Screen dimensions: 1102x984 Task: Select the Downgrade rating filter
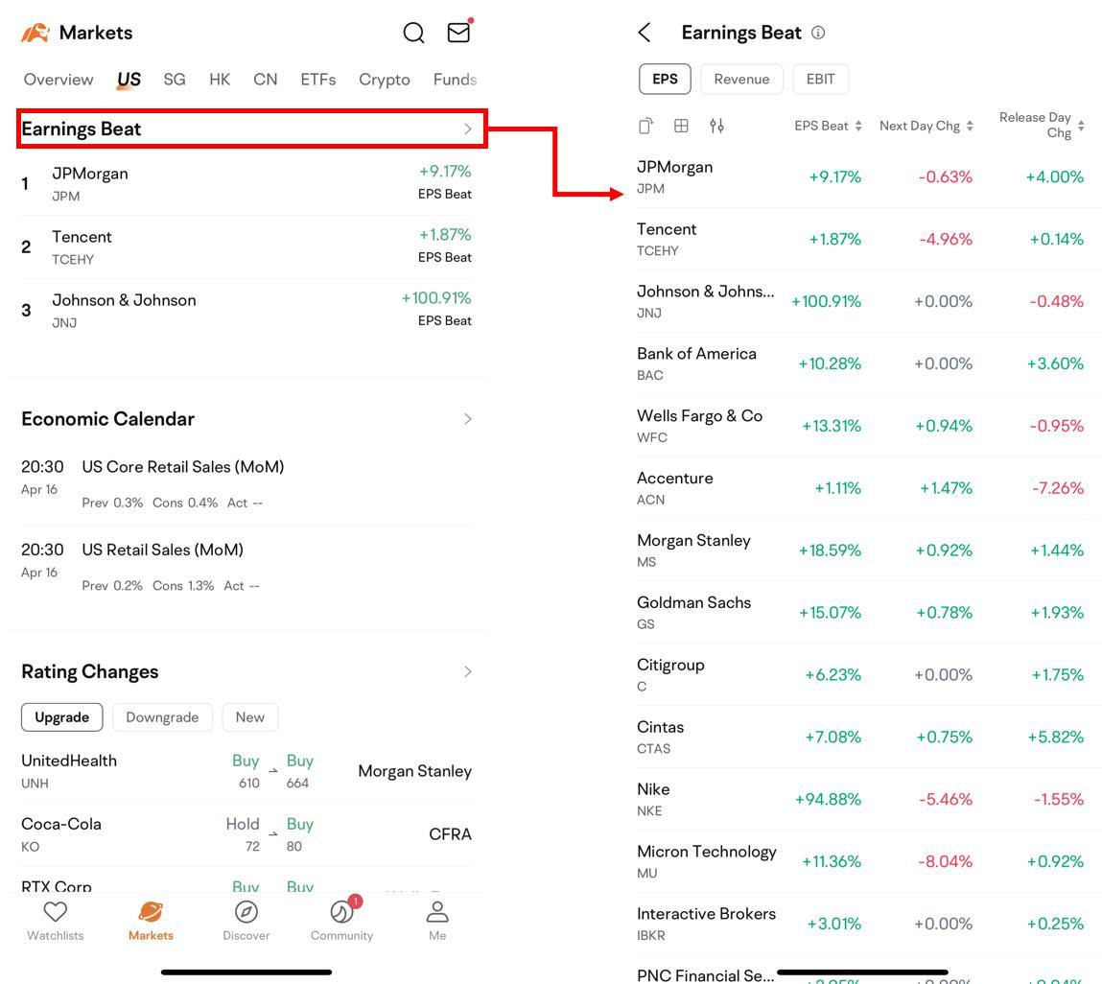(162, 717)
